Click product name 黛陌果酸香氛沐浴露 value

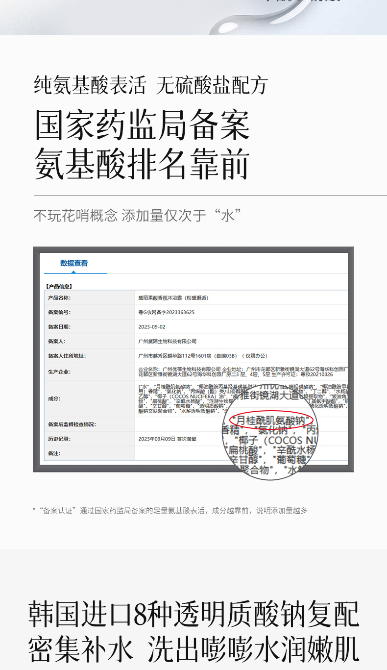pos(174,298)
